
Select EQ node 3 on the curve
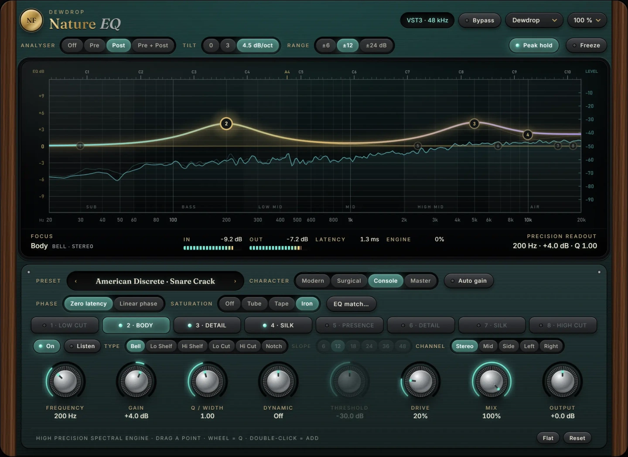tap(474, 124)
